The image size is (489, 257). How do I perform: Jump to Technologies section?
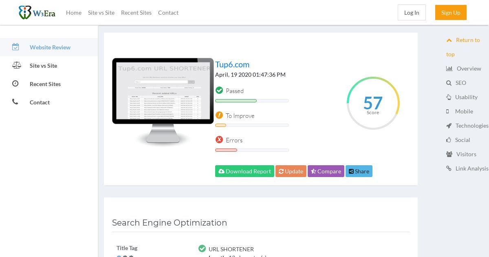(472, 126)
